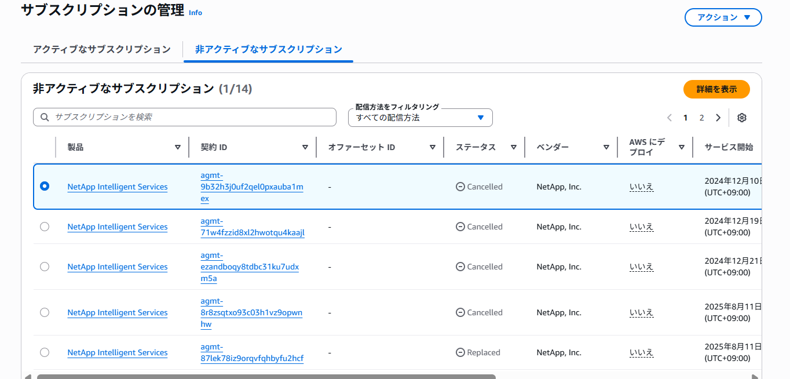This screenshot has height=379, width=790.
Task: Click the previous page arrow
Action: coord(669,117)
